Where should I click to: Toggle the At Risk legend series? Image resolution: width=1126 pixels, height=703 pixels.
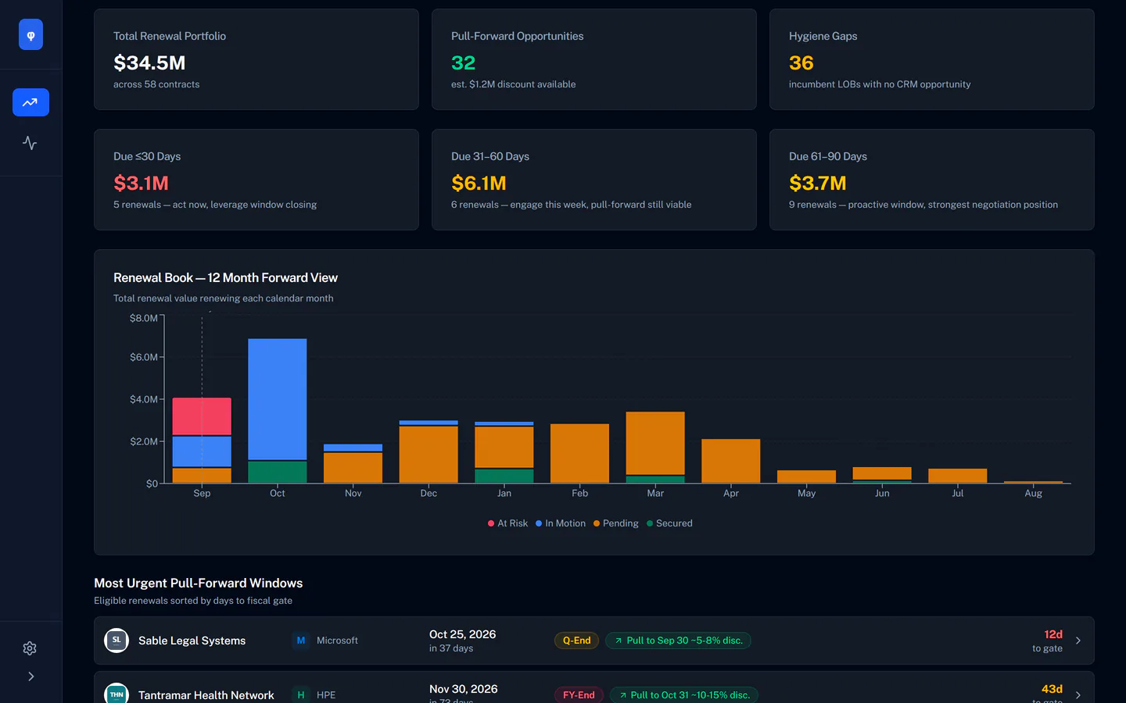pos(507,523)
